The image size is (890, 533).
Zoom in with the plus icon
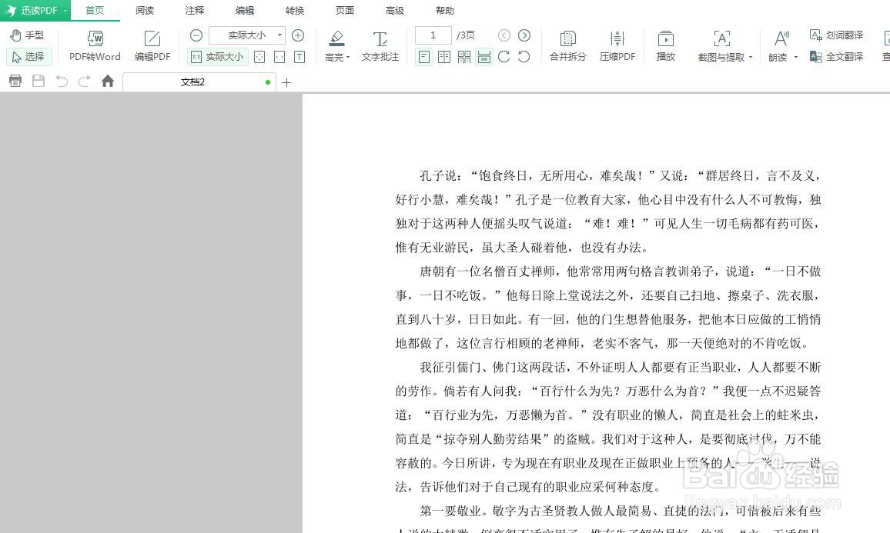tap(298, 35)
